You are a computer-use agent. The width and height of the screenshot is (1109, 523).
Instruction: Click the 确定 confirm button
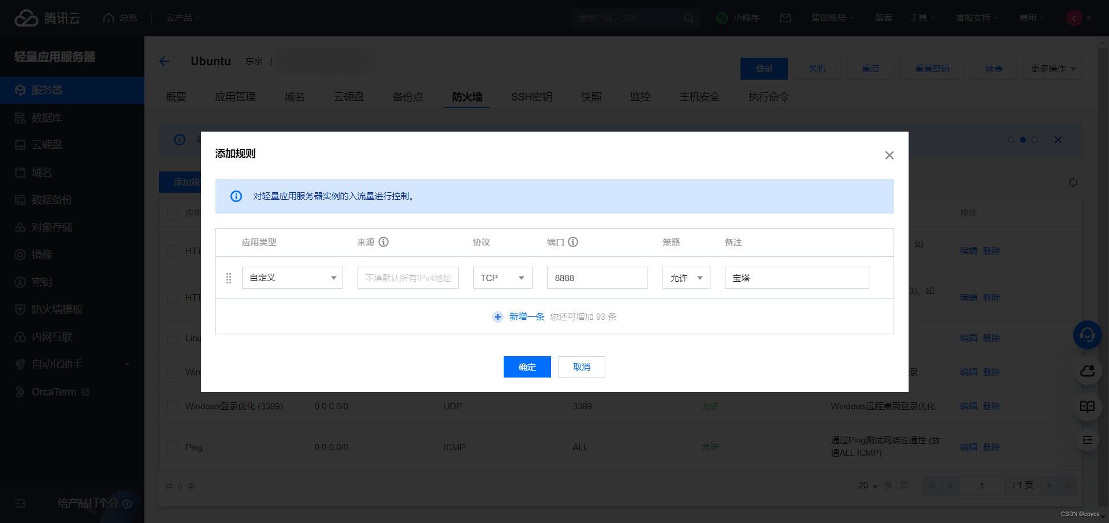527,367
